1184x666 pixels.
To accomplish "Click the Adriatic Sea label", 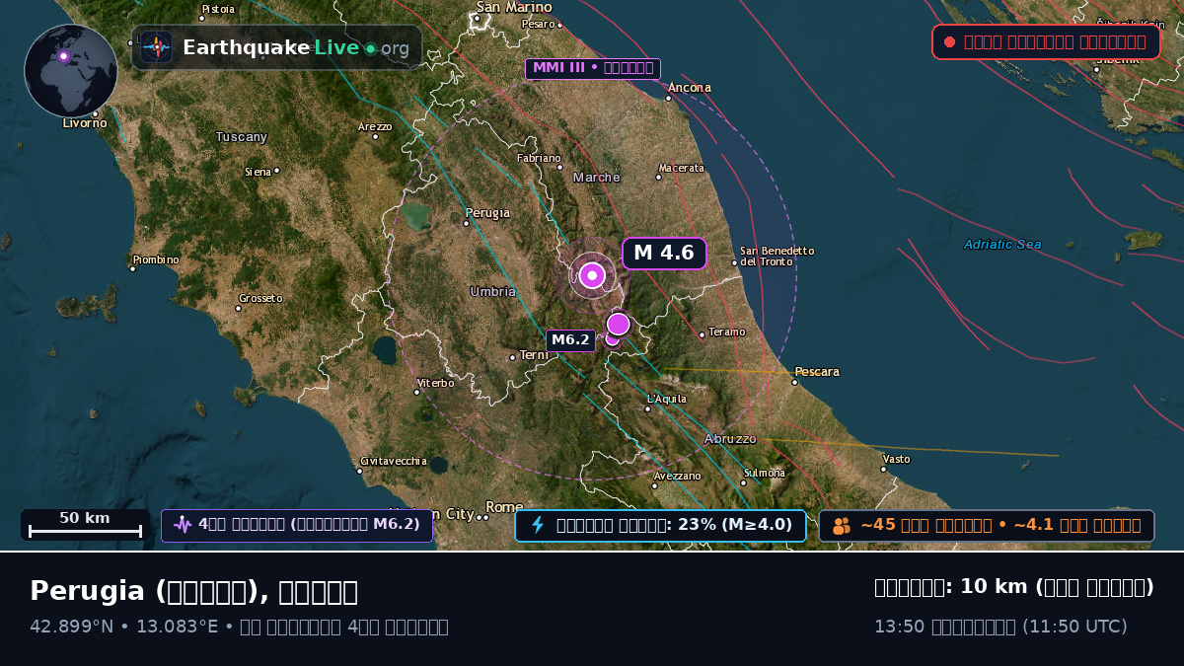I will (x=1002, y=245).
